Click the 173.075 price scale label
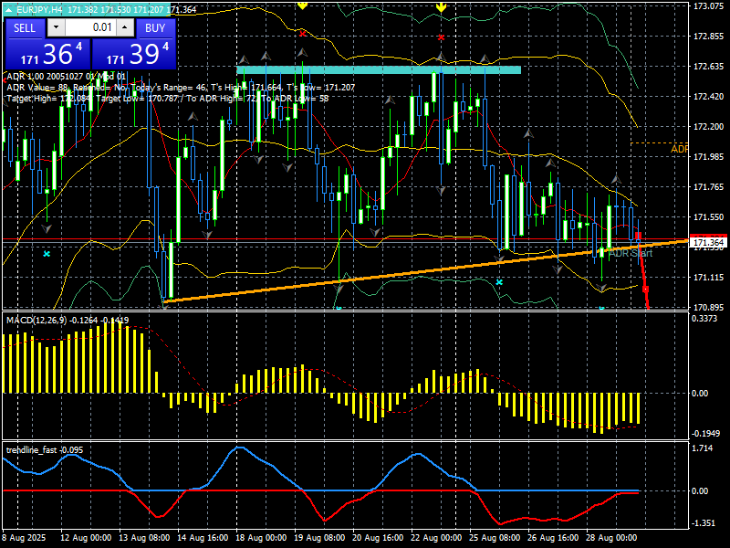This screenshot has width=730, height=548. click(708, 6)
